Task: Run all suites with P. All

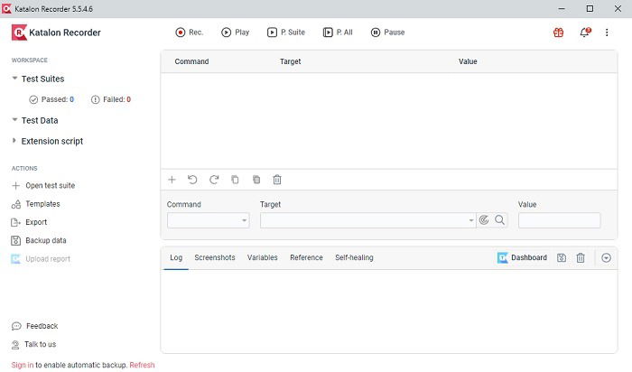Action: pyautogui.click(x=338, y=33)
